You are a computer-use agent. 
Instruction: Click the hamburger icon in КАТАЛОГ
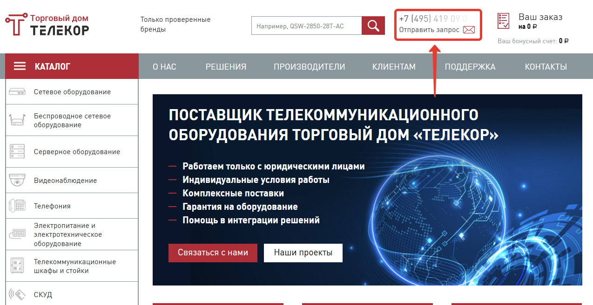[x=20, y=66]
